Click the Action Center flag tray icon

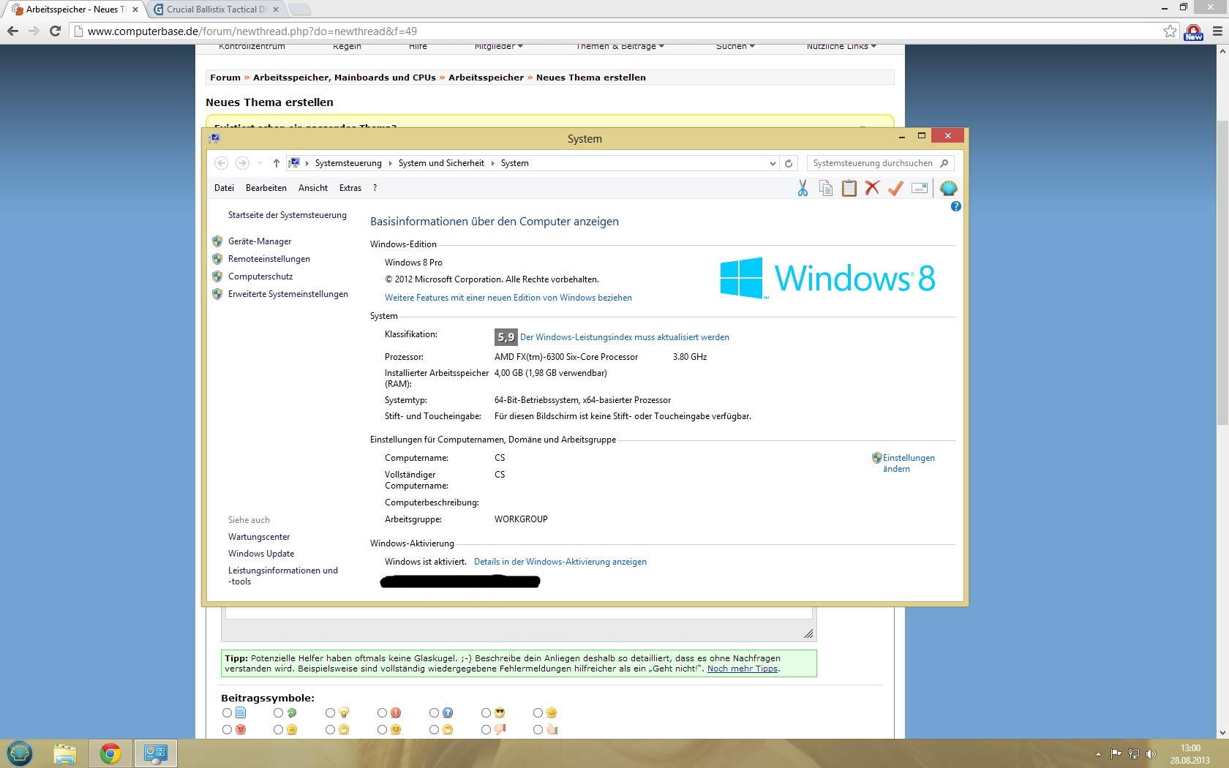click(x=1116, y=754)
